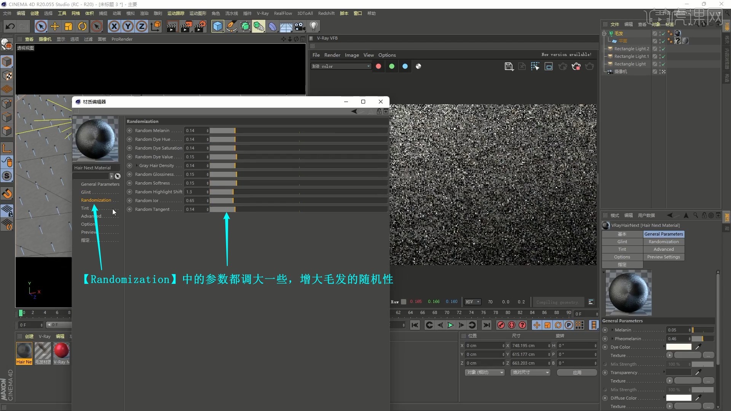731x411 pixels.
Task: Click the Z axis lock icon in toolbar
Action: coord(141,26)
